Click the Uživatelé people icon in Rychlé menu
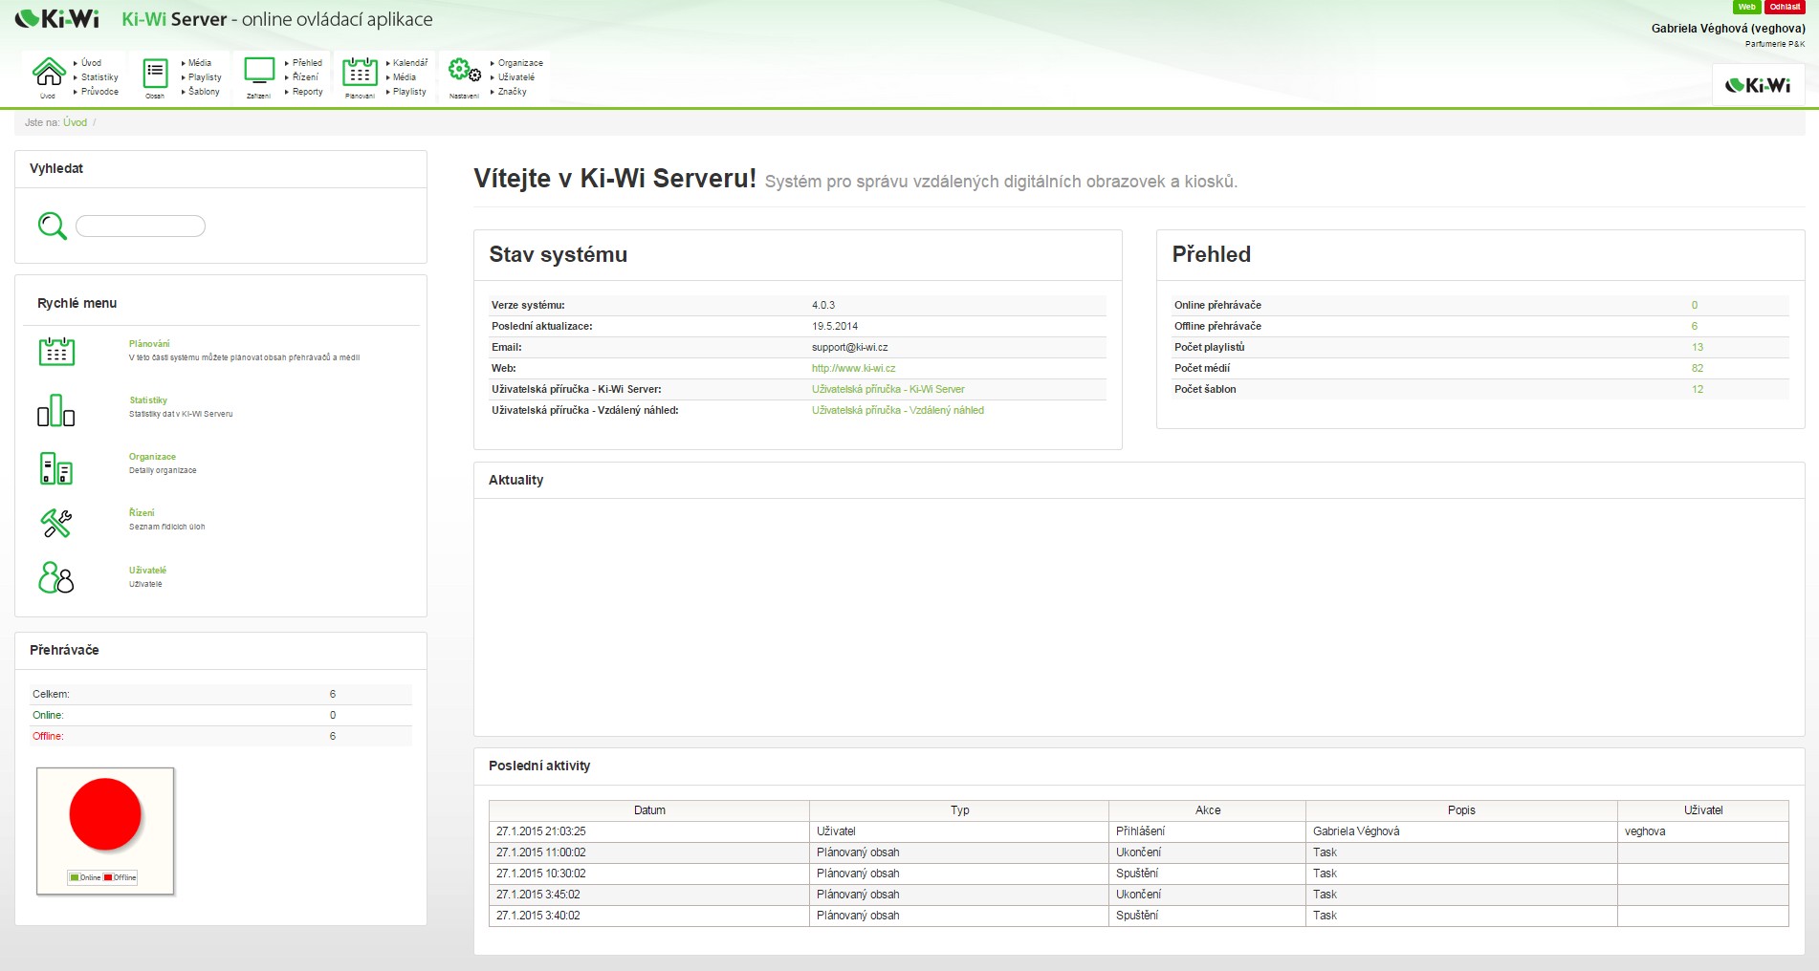Viewport: 1819px width, 971px height. click(55, 577)
